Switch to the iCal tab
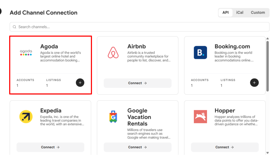278x162 pixels. 240,13
